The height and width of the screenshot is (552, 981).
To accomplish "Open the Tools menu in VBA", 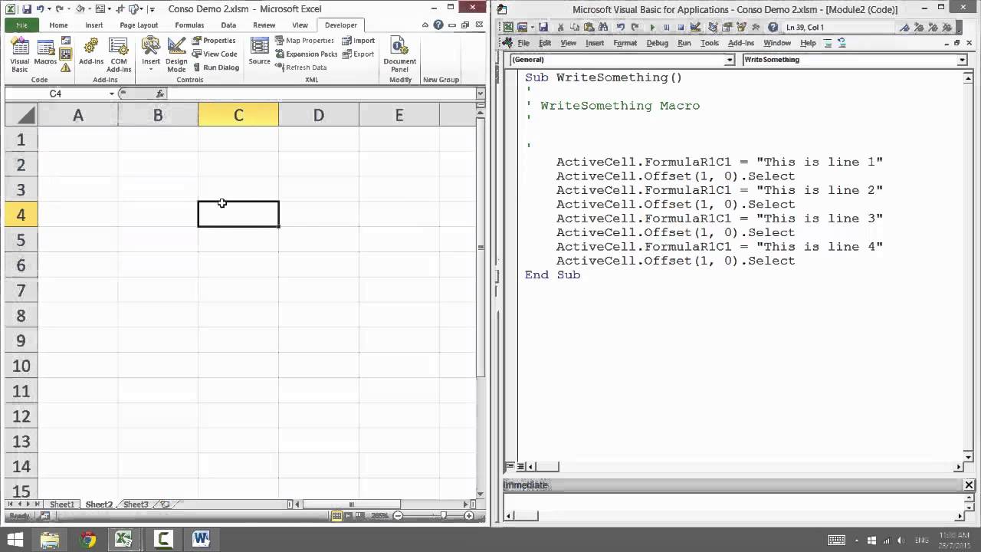I will coord(710,43).
